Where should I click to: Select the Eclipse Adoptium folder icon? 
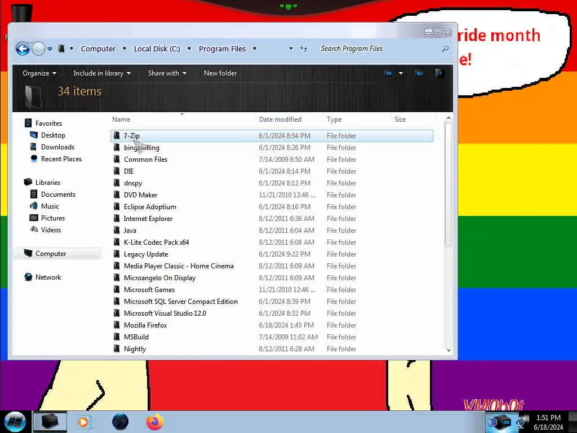[x=117, y=206]
